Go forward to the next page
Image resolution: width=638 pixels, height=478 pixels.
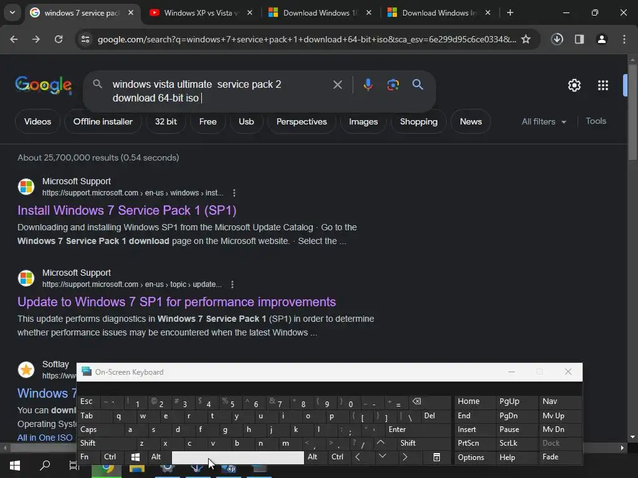point(36,39)
